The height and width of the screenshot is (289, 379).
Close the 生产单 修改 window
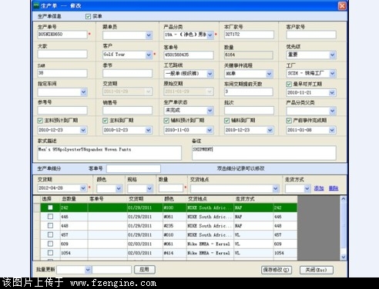(x=342, y=5)
